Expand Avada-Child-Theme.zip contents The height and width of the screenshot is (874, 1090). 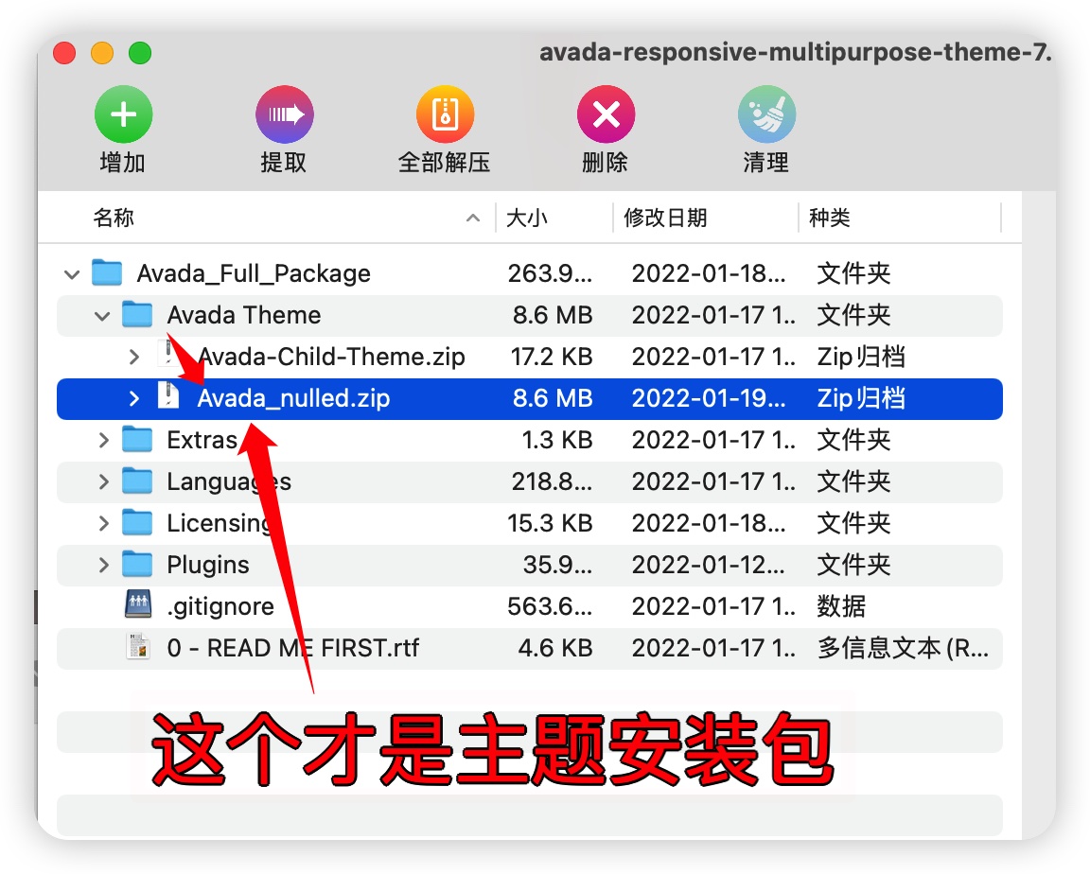(x=134, y=358)
